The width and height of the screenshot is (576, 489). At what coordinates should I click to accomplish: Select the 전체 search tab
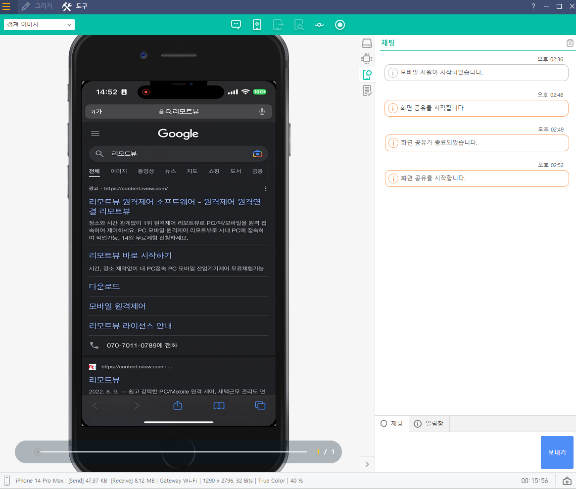click(x=95, y=172)
